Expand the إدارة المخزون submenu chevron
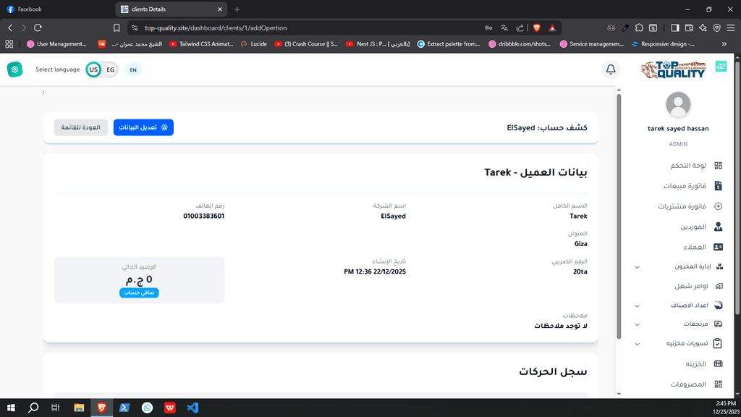 tap(637, 267)
